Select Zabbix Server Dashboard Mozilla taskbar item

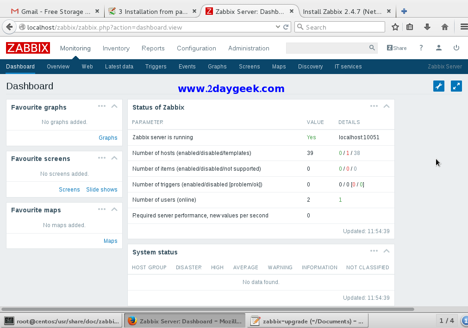pyautogui.click(x=184, y=321)
